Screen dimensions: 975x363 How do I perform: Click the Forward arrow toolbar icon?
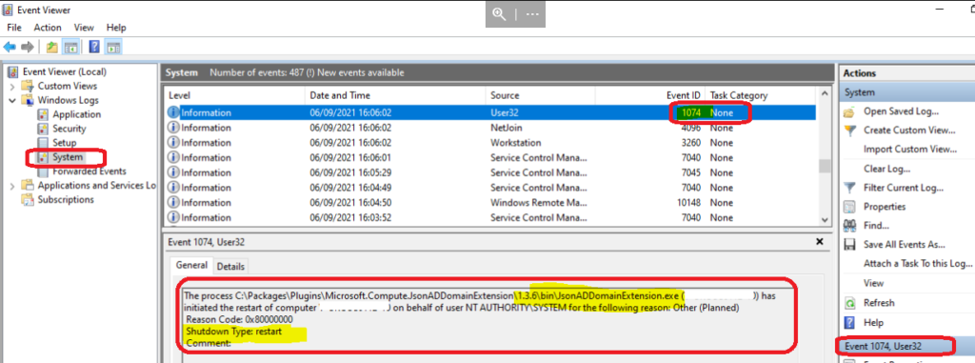27,47
